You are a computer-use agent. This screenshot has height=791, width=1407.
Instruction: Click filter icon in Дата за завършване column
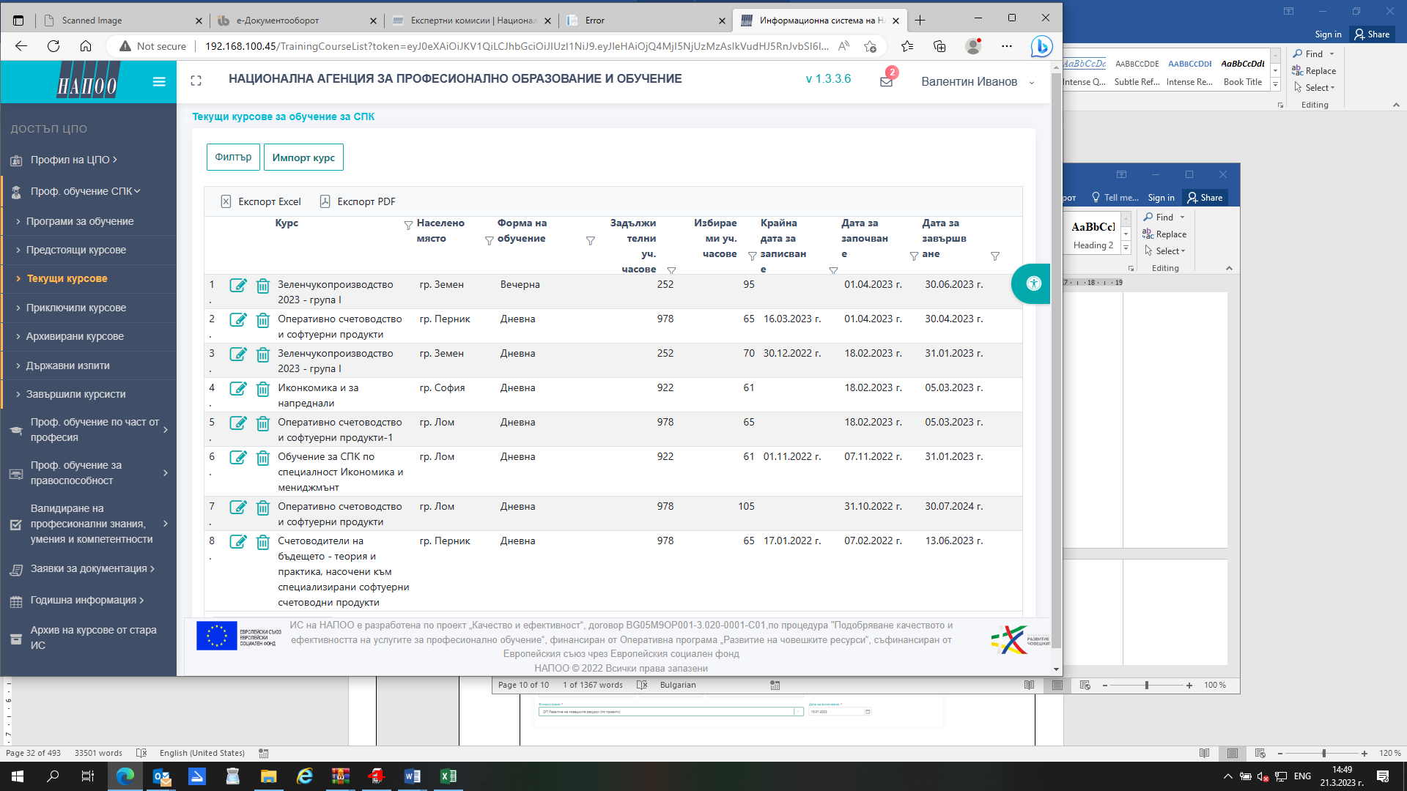point(994,256)
